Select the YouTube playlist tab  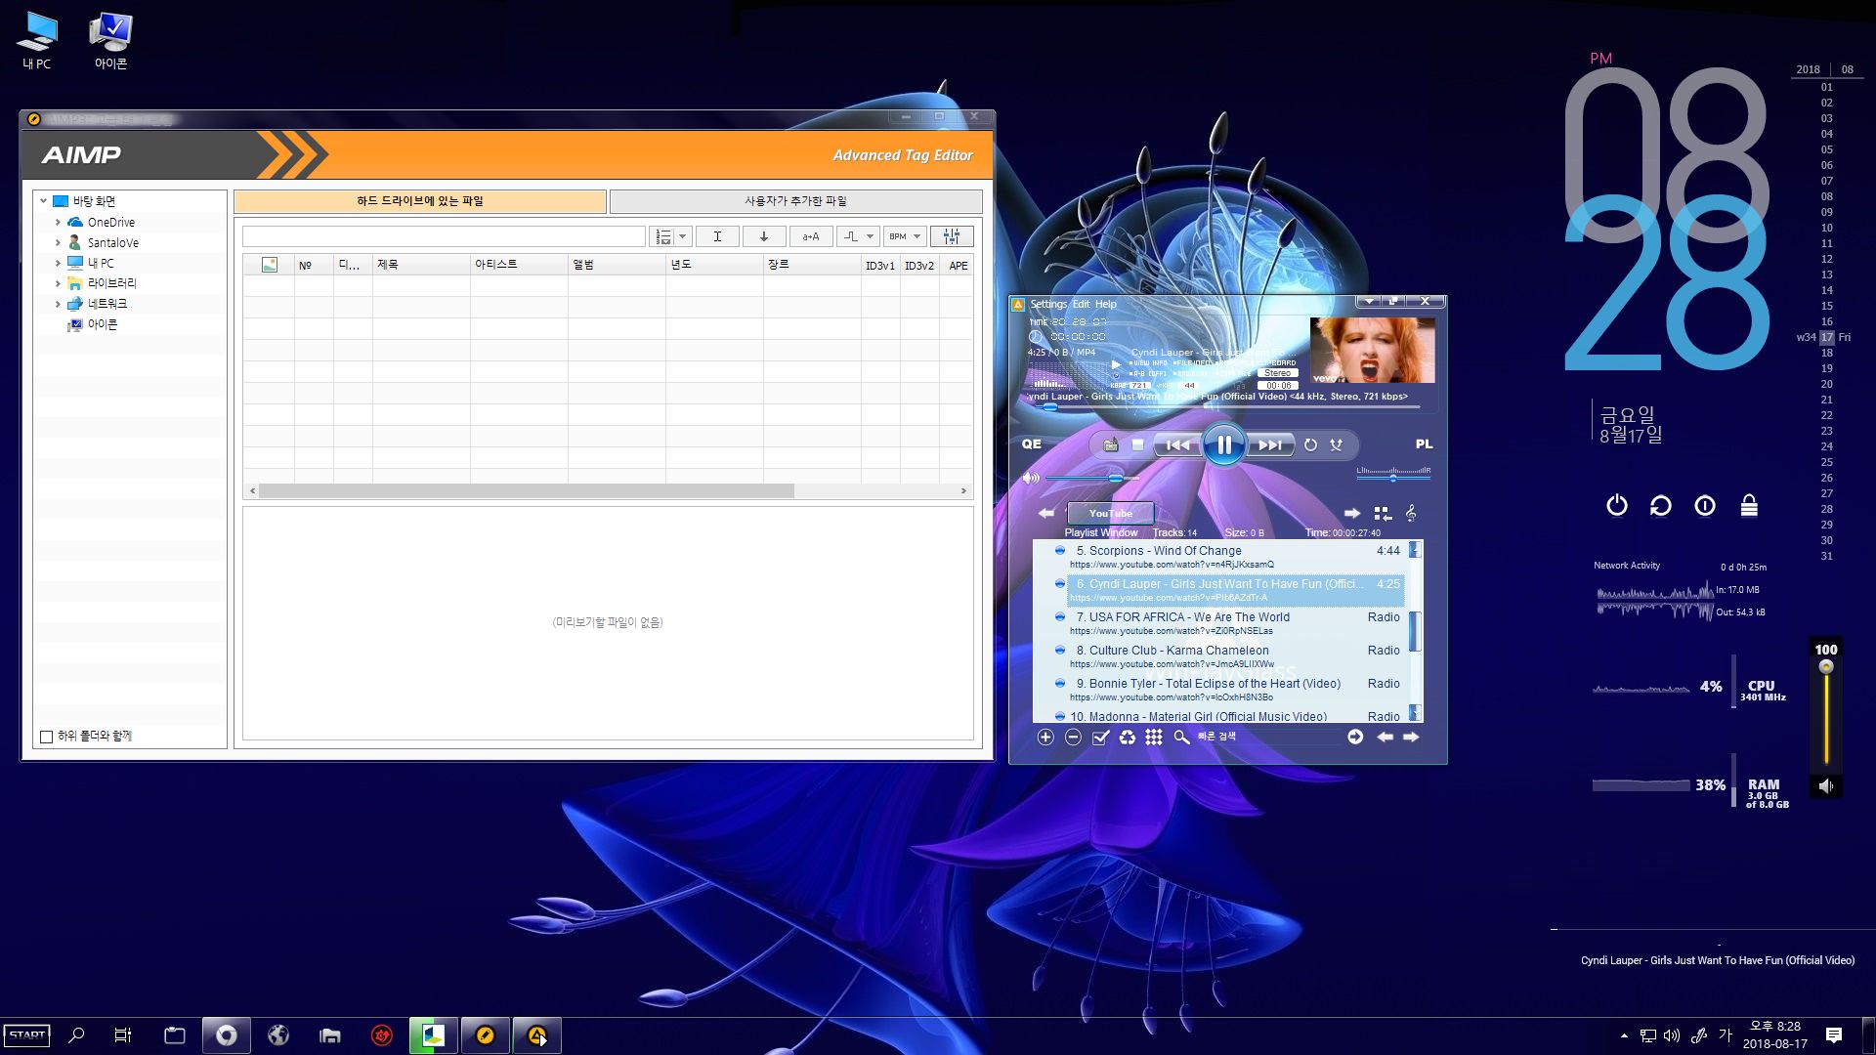point(1110,513)
